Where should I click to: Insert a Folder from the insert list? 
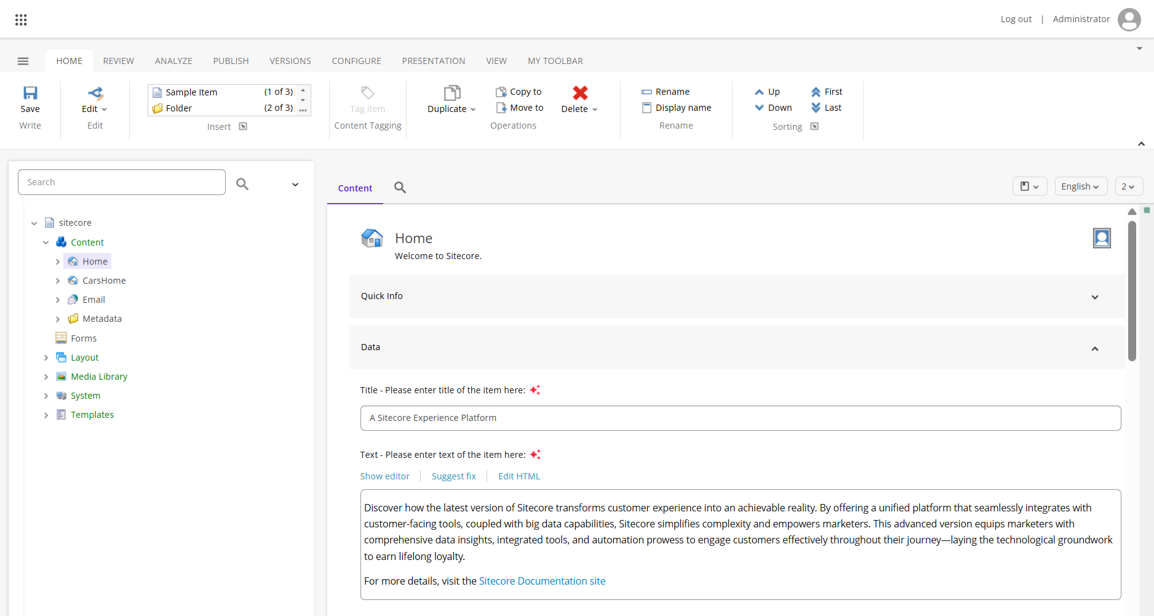click(x=223, y=108)
